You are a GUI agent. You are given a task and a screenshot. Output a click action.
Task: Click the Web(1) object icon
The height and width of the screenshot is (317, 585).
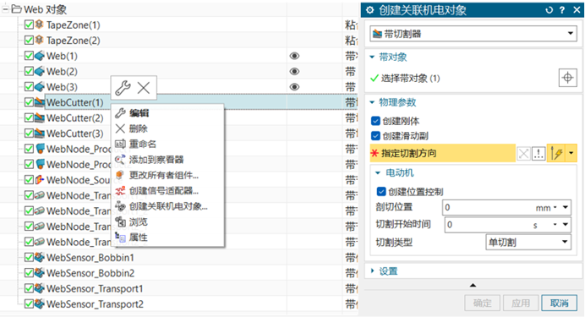tap(40, 56)
